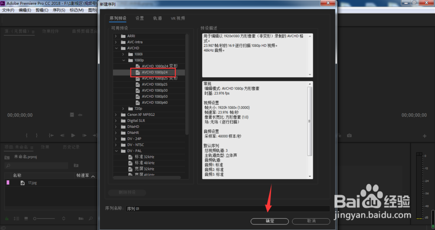Switch to the 设置 tab
This screenshot has height=230, width=435.
coord(140,18)
